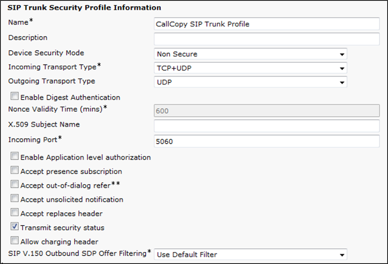This screenshot has height=264, width=388.
Task: Open SIP V.150 Outbound SDP Offer Filtering dropdown
Action: pyautogui.click(x=250, y=254)
